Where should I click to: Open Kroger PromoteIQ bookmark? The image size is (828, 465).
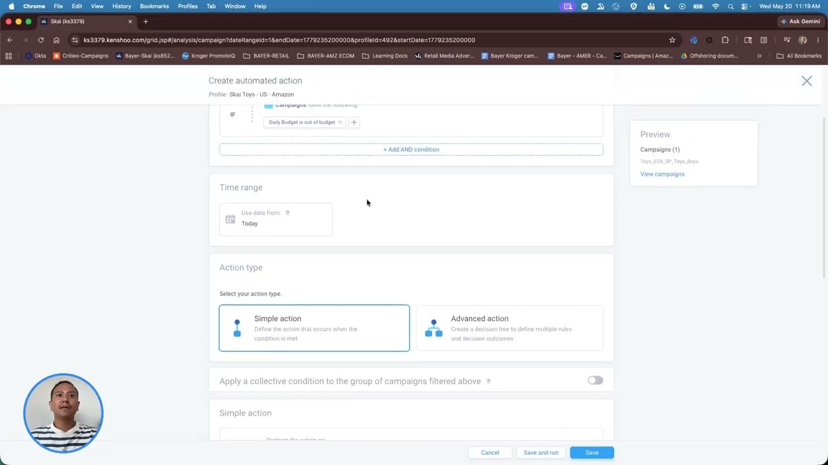[x=208, y=56]
